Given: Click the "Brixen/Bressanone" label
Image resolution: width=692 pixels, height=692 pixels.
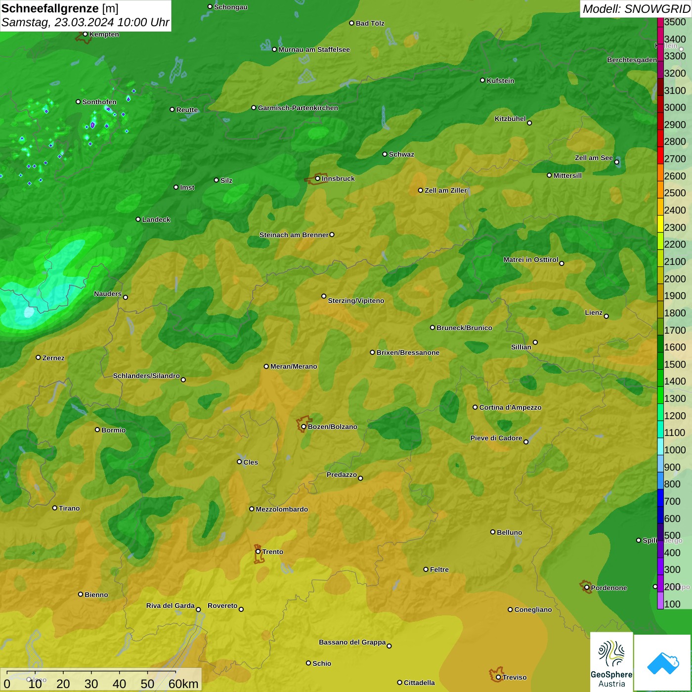Looking at the screenshot, I should tap(408, 352).
